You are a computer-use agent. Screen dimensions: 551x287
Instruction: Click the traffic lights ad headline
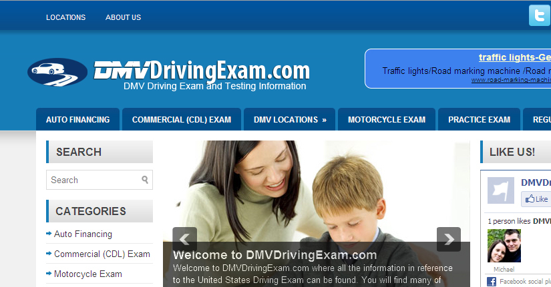click(x=514, y=57)
